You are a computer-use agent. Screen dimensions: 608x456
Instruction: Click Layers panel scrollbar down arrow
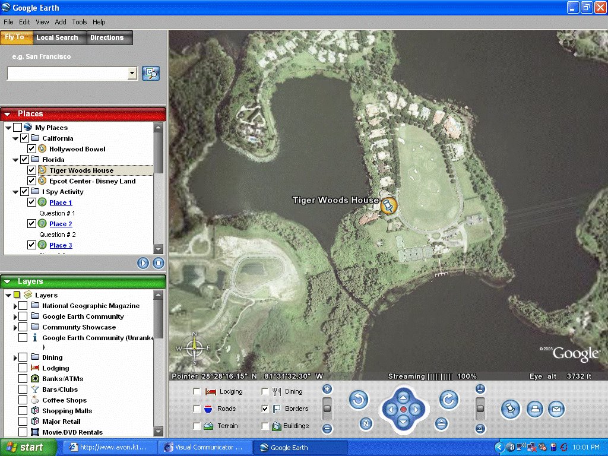click(158, 432)
